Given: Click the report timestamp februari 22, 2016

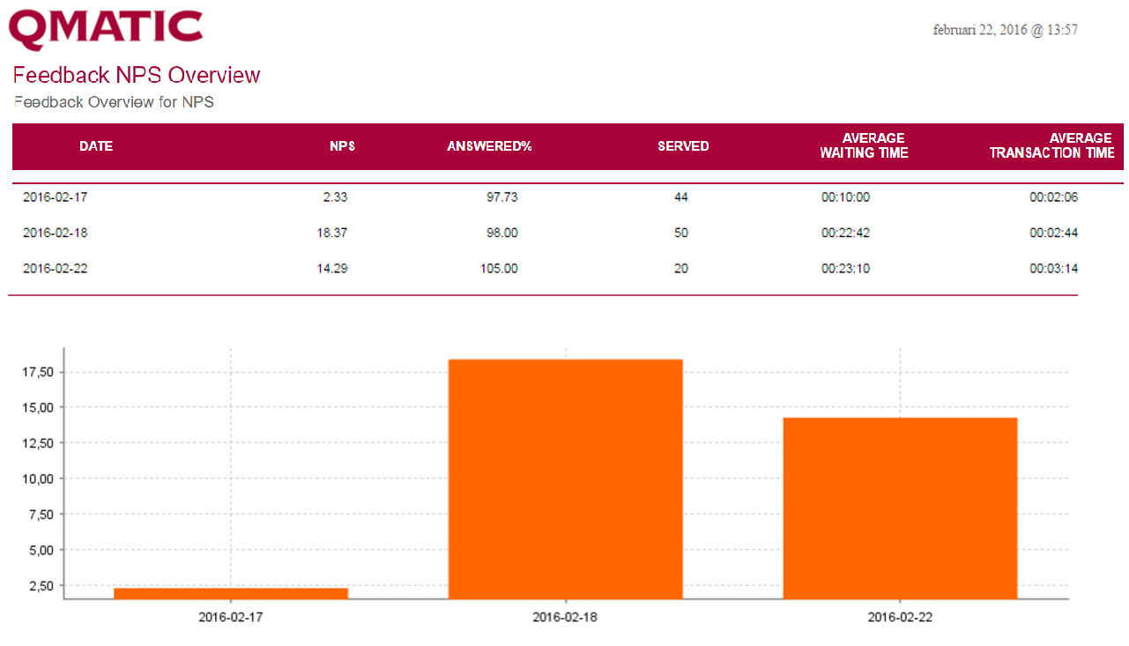Looking at the screenshot, I should tap(1005, 30).
